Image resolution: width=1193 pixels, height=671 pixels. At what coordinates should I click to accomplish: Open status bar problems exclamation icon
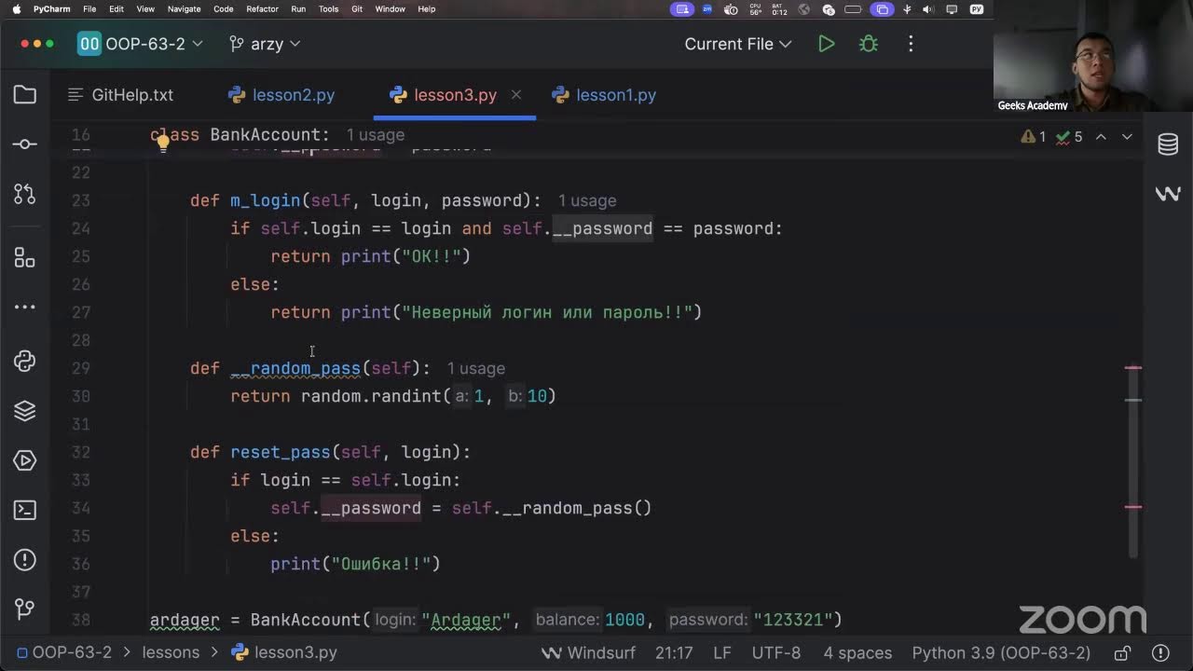point(1160,653)
